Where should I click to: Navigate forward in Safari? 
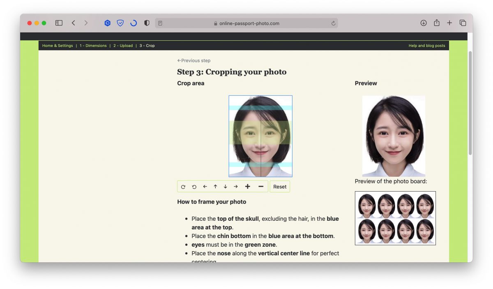[x=86, y=23]
